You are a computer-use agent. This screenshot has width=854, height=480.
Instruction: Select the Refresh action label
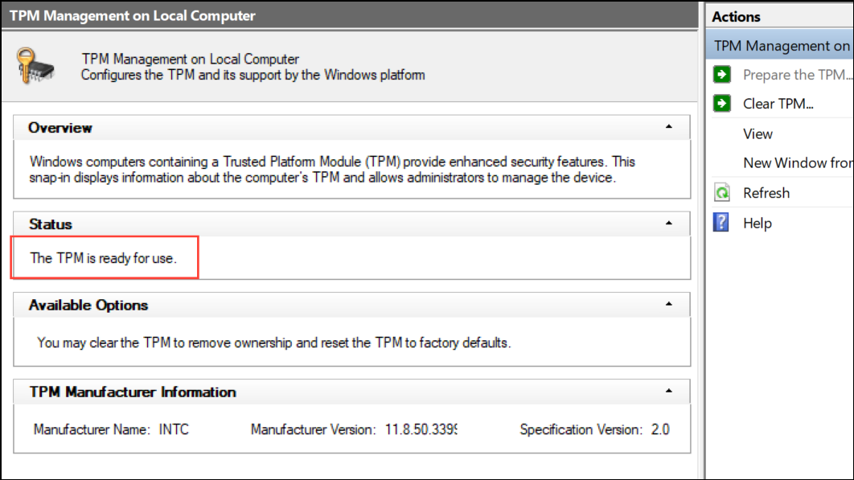(766, 193)
